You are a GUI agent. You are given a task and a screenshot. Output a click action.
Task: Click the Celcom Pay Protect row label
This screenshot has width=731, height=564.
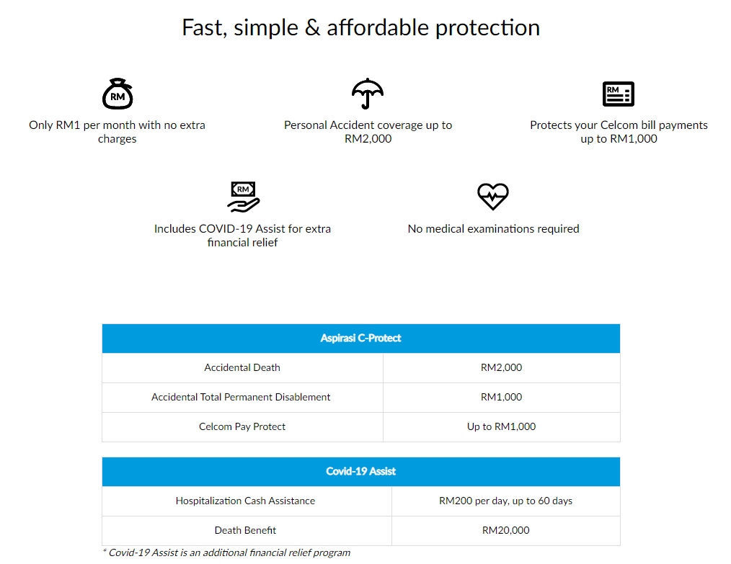pos(242,426)
